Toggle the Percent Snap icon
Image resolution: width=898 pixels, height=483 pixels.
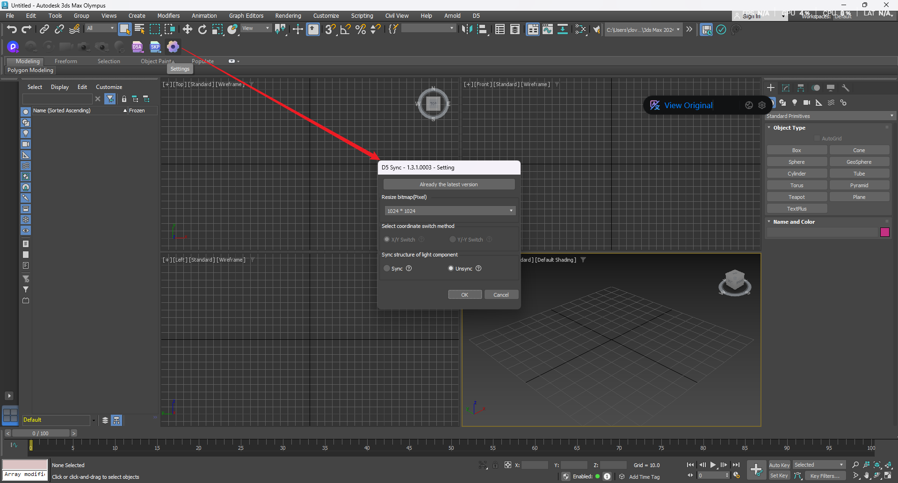pos(361,29)
